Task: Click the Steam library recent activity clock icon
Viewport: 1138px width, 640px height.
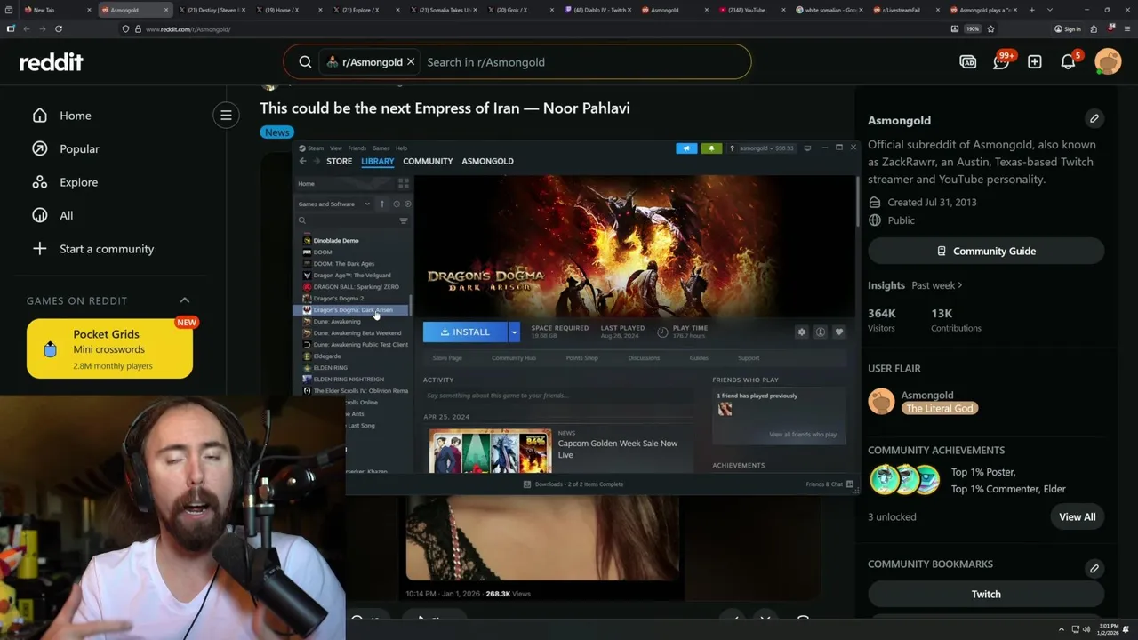Action: [397, 204]
